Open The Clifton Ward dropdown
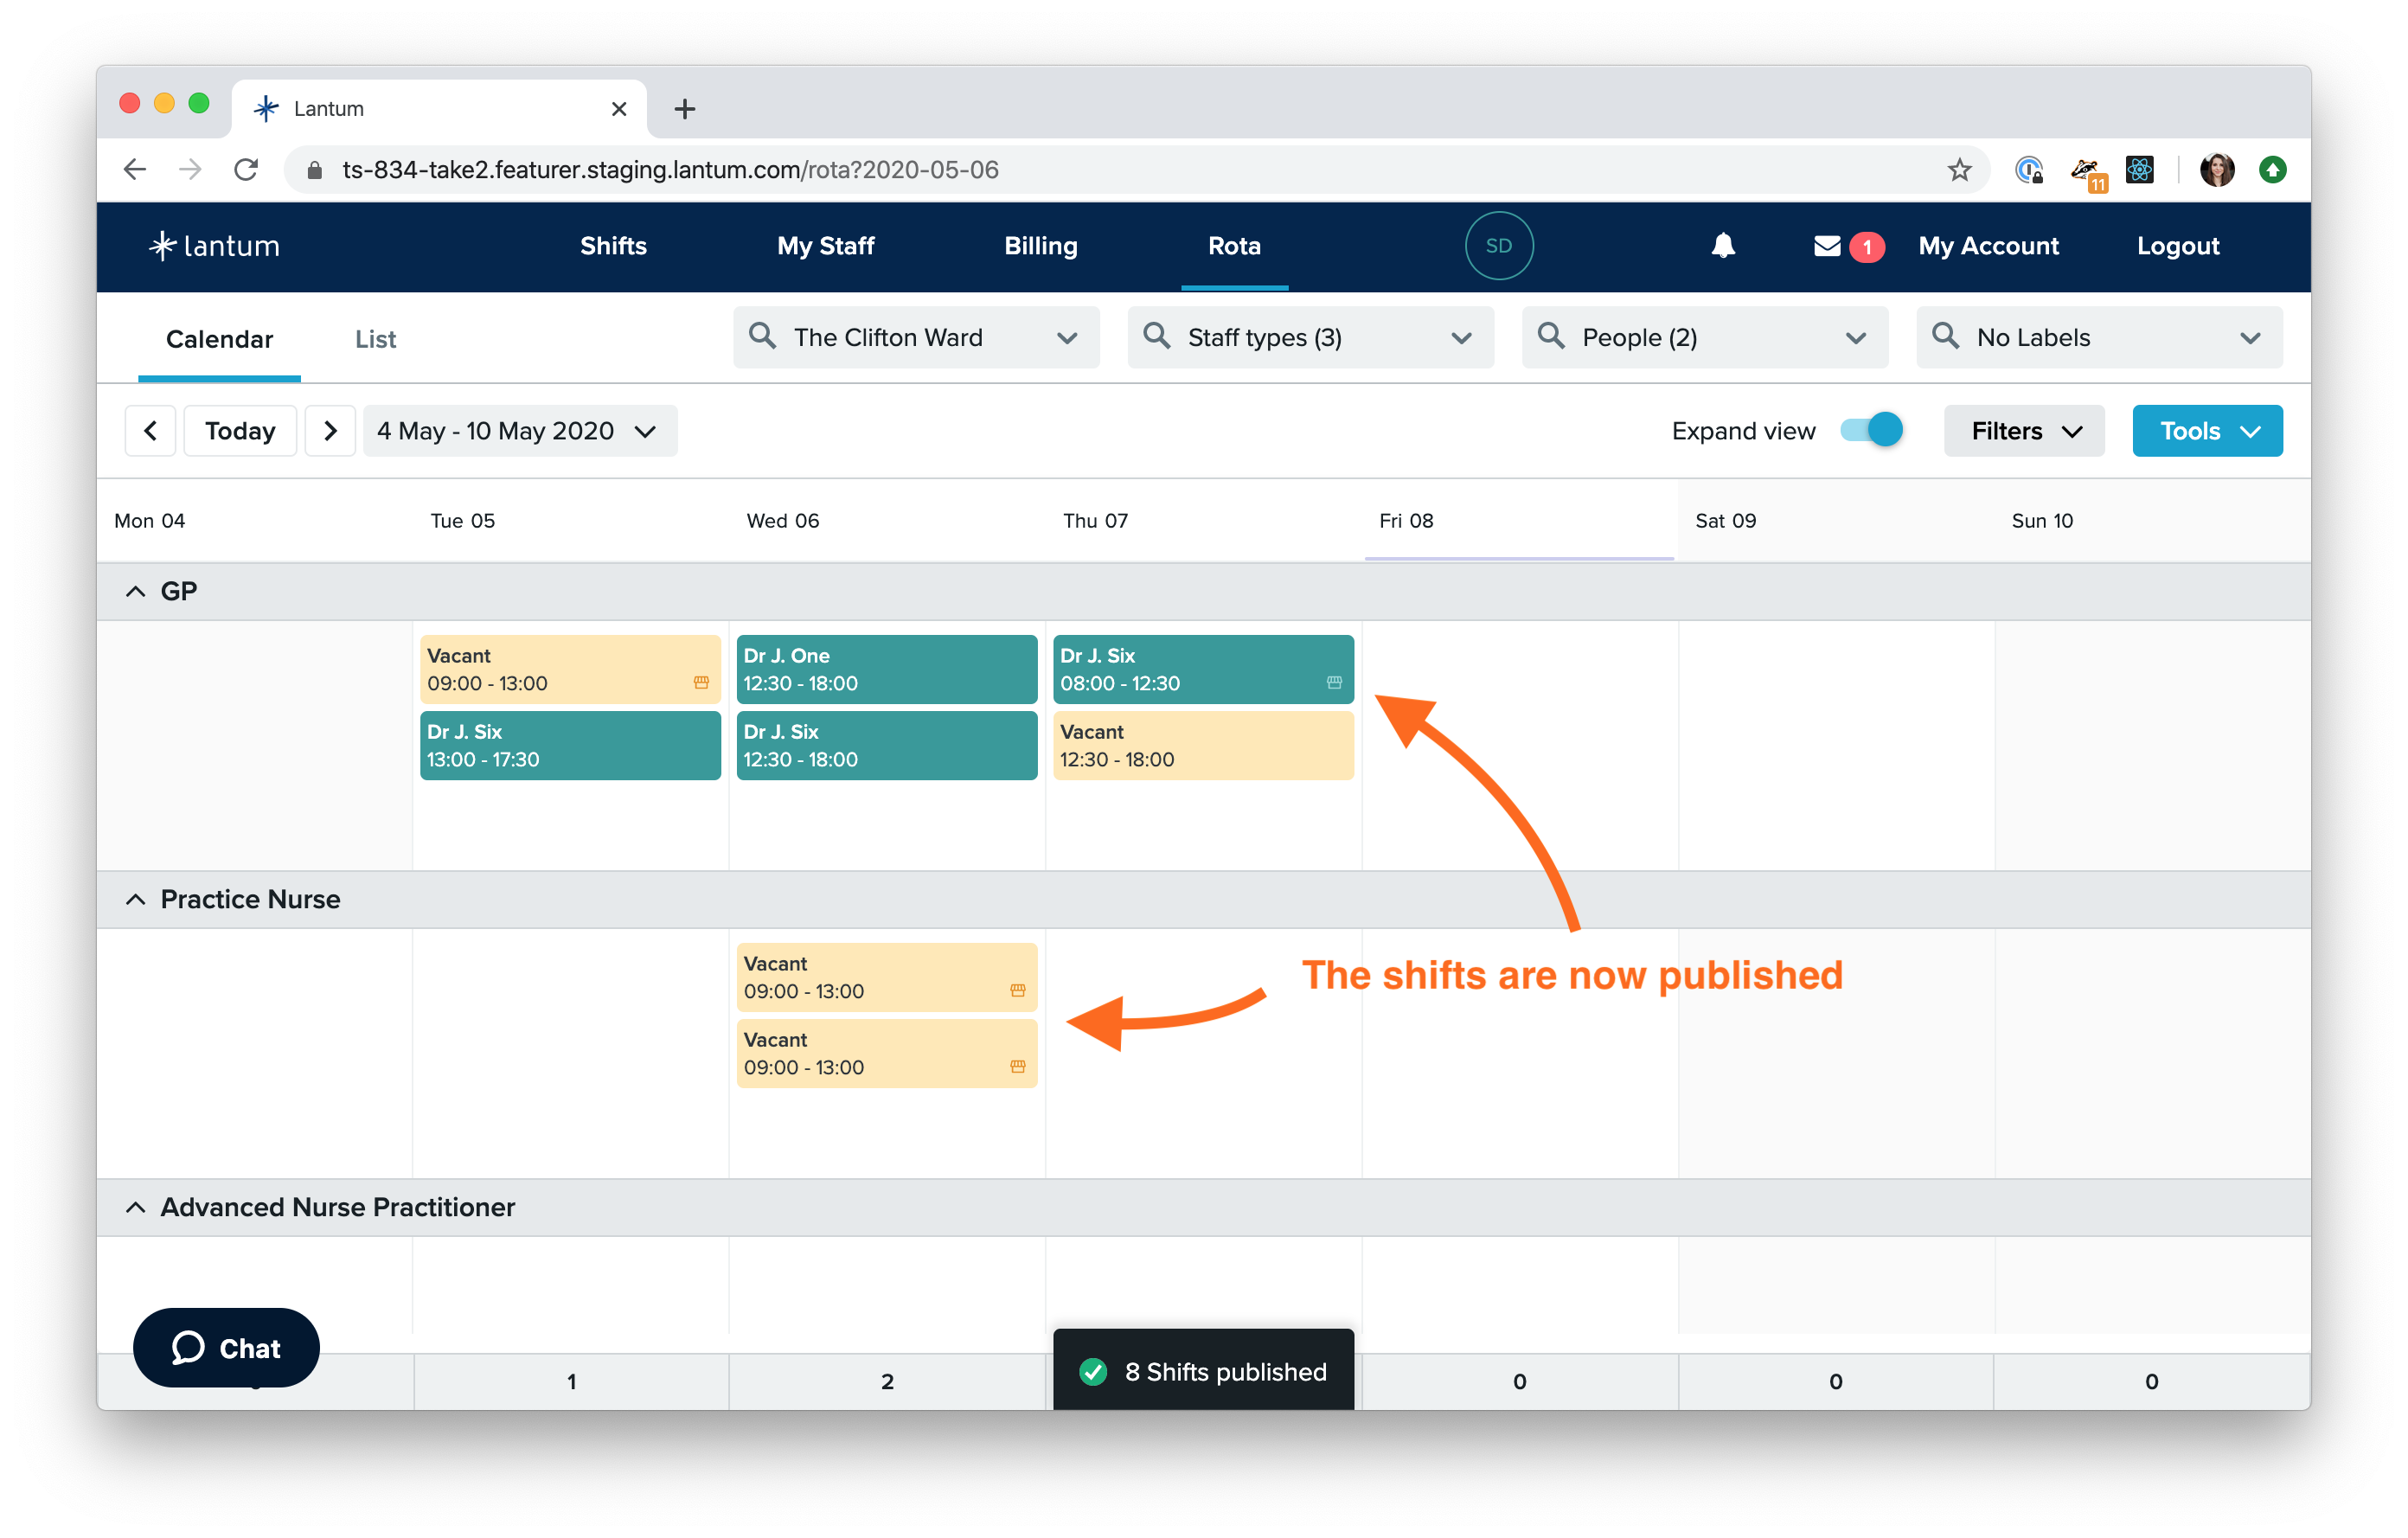The height and width of the screenshot is (1538, 2408). click(915, 337)
